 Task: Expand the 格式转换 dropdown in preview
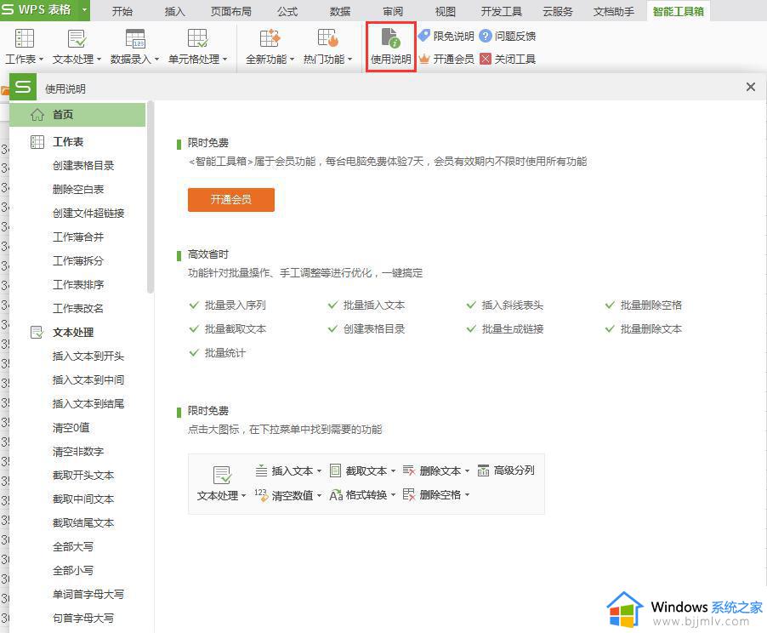393,495
